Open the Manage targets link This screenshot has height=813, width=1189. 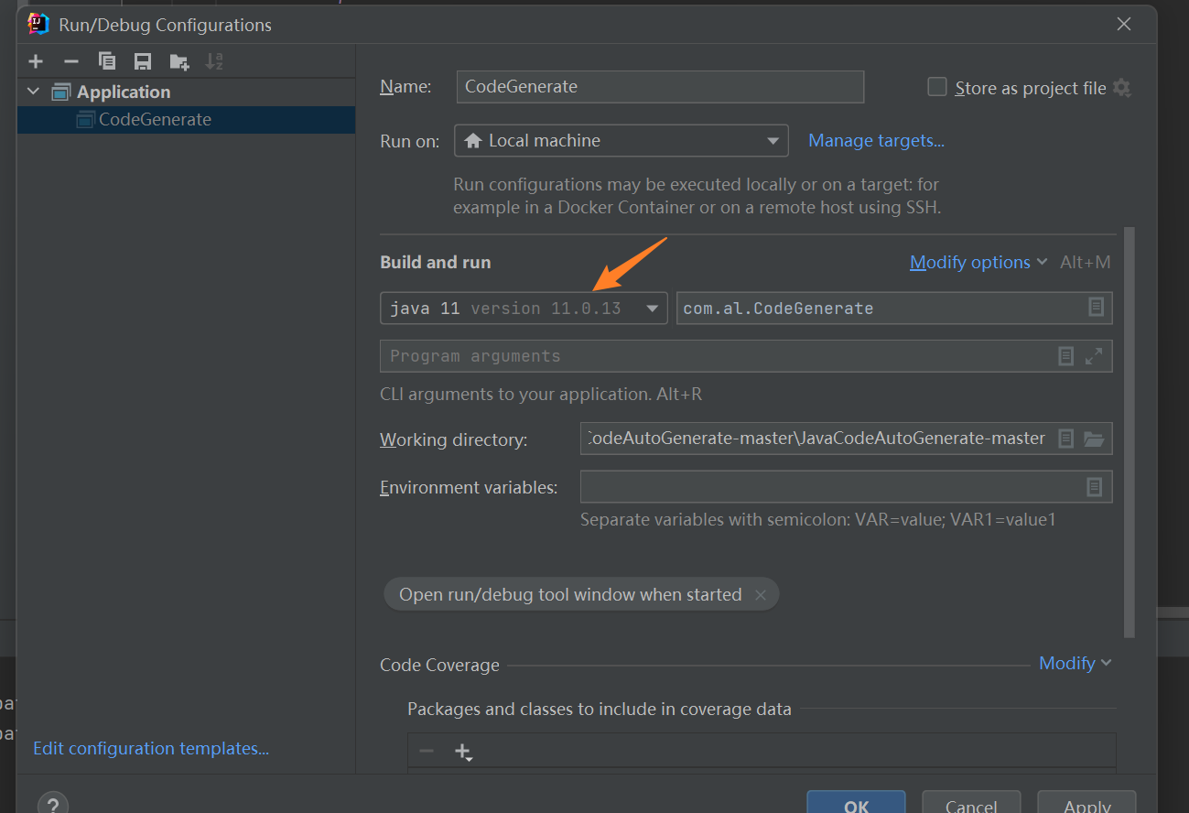click(x=875, y=140)
